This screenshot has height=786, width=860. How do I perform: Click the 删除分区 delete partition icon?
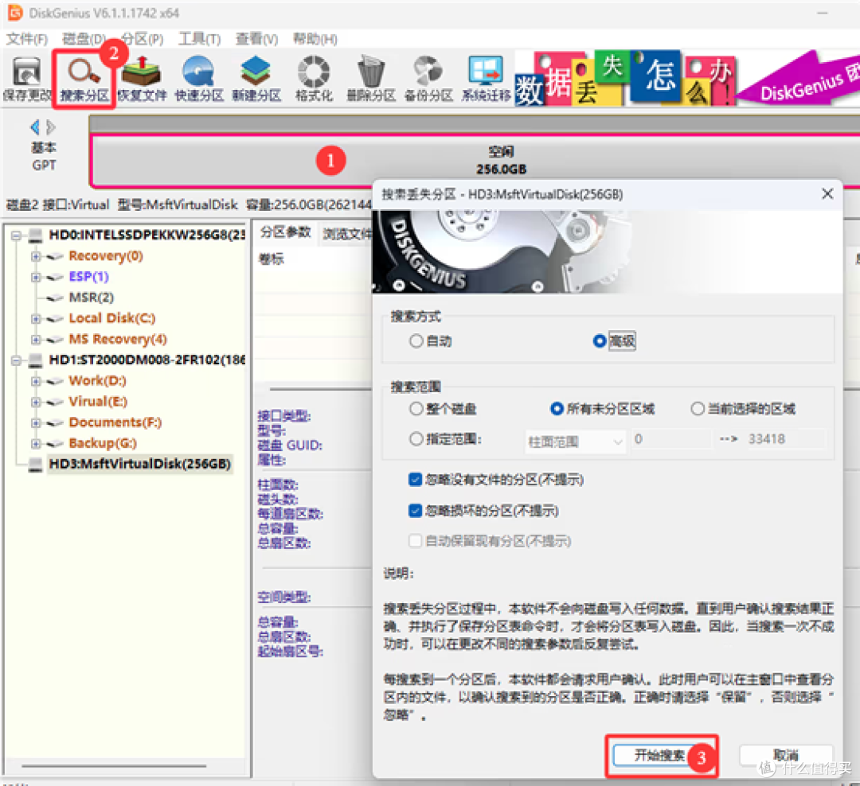click(371, 79)
